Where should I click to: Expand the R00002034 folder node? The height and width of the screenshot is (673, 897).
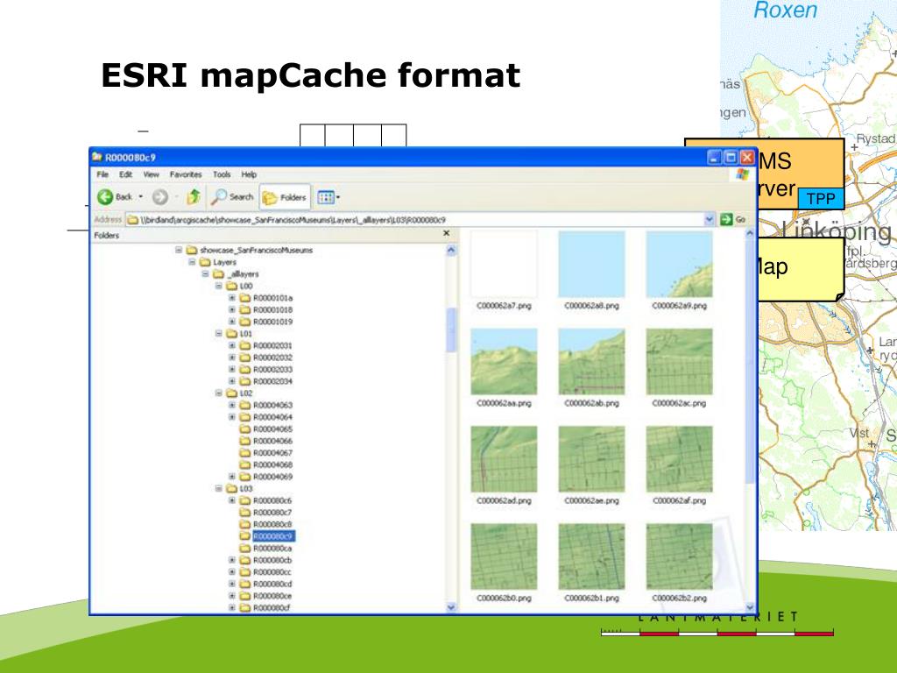point(231,381)
